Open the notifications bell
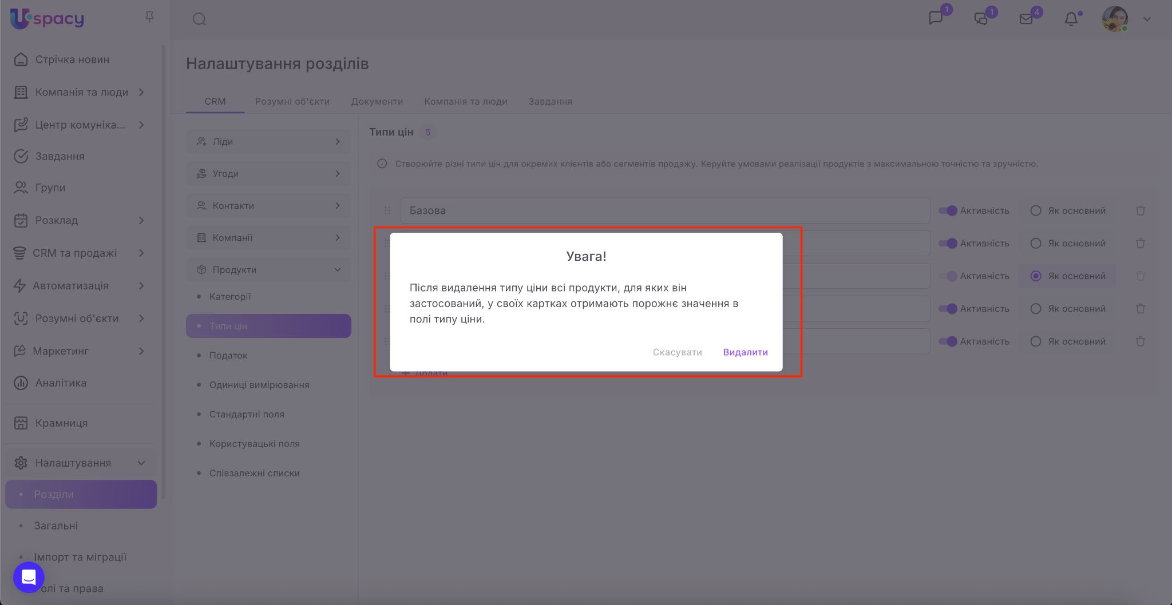Viewport: 1172px width, 605px height. click(x=1071, y=19)
